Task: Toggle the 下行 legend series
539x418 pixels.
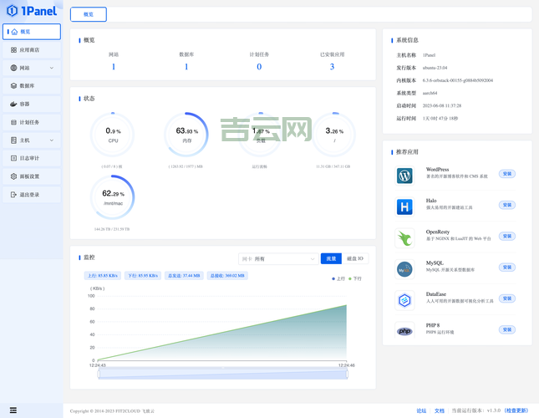Action: [x=355, y=278]
